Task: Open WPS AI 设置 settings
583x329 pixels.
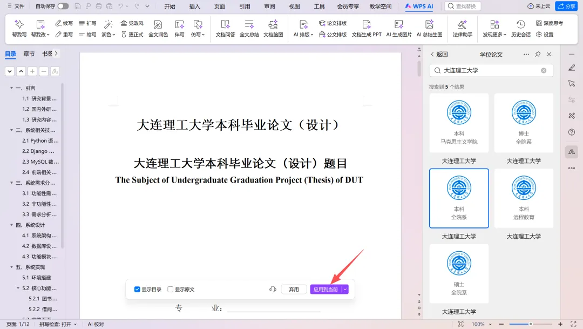Action: pyautogui.click(x=545, y=35)
